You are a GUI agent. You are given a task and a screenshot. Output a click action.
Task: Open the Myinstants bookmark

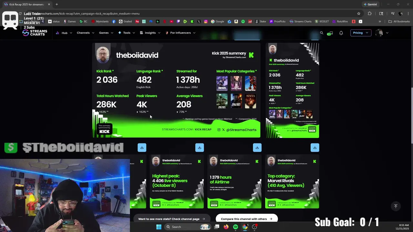tap(100, 22)
